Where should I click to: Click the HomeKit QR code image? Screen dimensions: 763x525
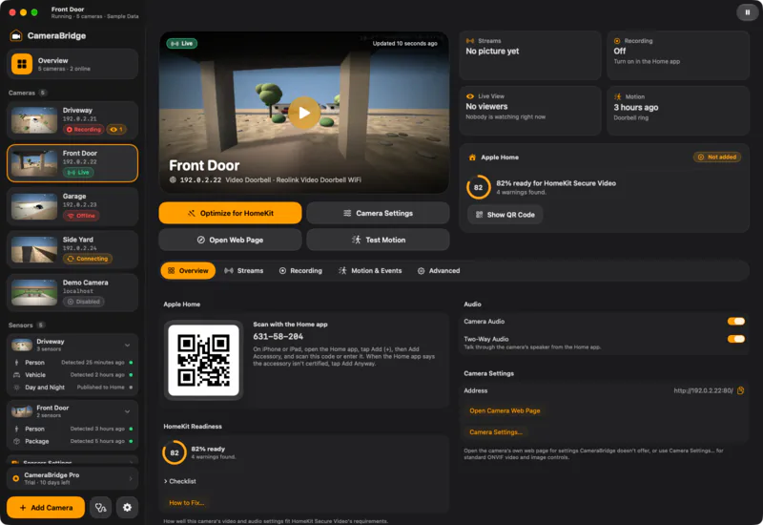point(203,360)
